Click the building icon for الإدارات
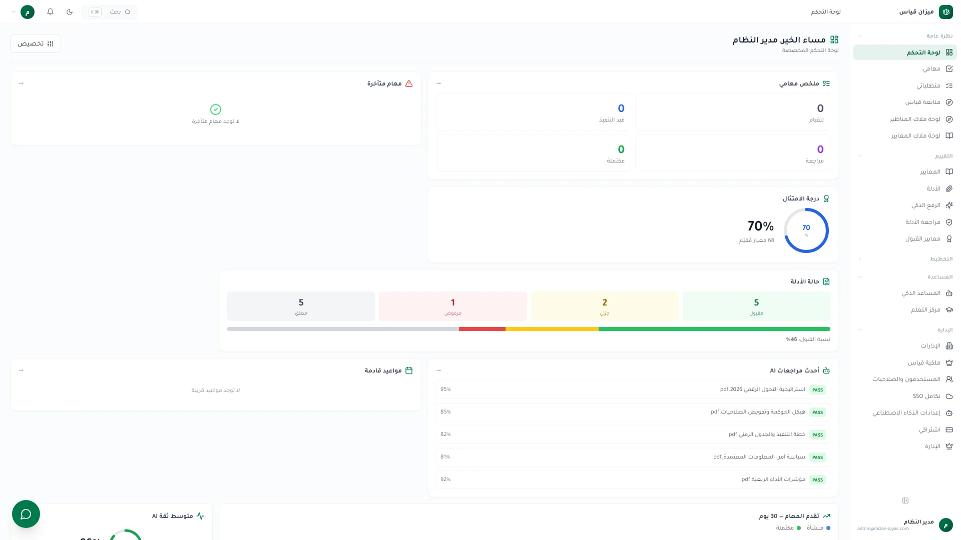 tap(949, 345)
